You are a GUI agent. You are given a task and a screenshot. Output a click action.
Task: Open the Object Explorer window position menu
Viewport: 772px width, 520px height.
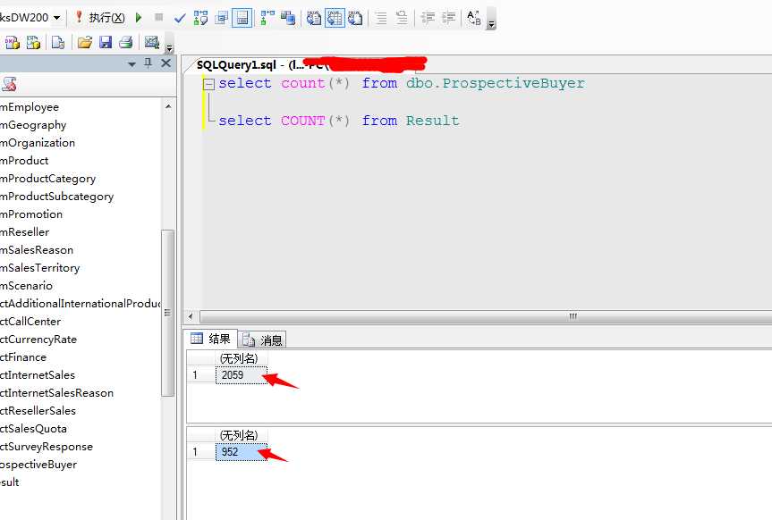pyautogui.click(x=131, y=64)
